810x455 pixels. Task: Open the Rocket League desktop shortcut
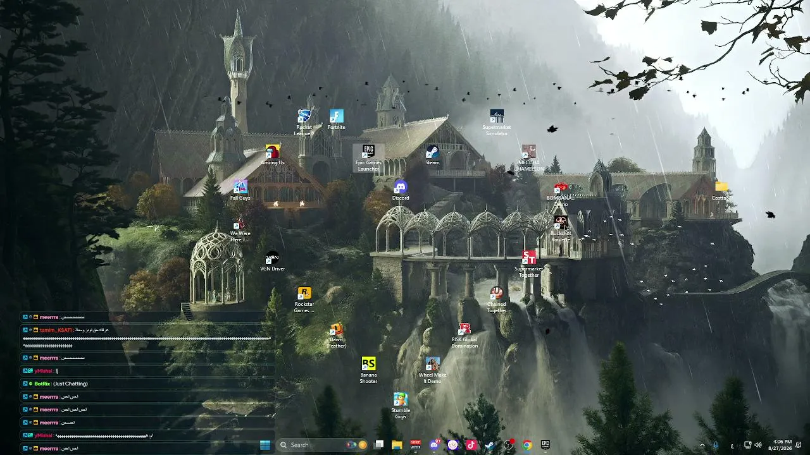click(x=304, y=123)
